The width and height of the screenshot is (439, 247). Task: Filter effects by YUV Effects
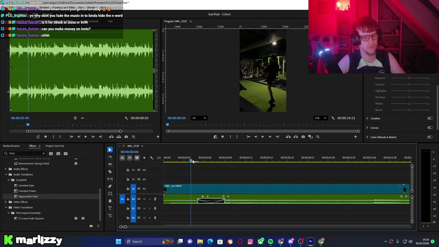click(x=66, y=153)
